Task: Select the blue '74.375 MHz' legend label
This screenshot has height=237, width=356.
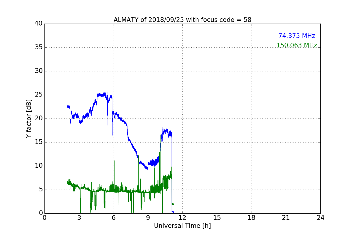Action: click(297, 36)
